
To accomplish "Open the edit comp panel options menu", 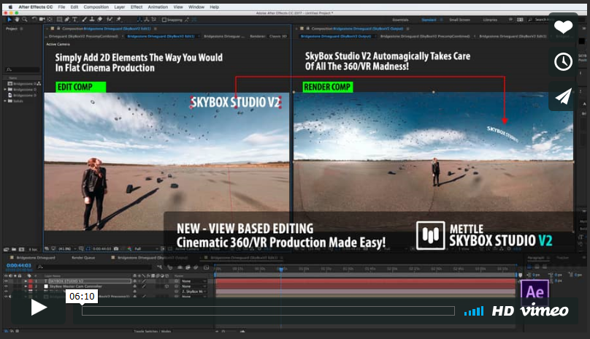I will [x=155, y=28].
